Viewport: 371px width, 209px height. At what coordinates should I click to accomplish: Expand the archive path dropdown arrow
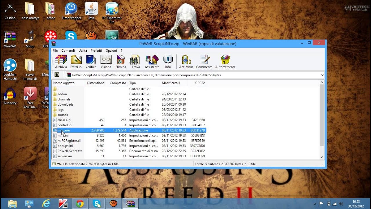(322, 75)
